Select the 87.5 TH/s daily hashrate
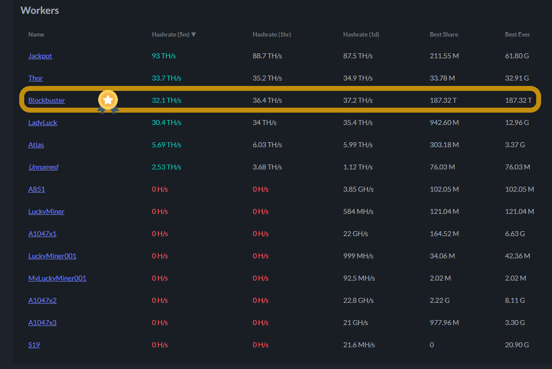552x369 pixels. pyautogui.click(x=358, y=56)
